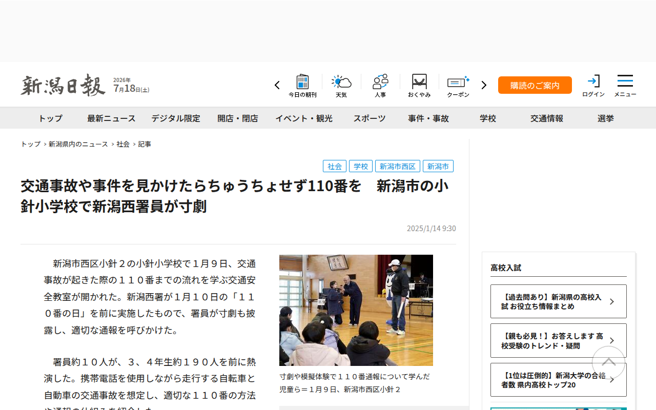Show next shortcut icons with right arrow
This screenshot has width=656, height=410.
[x=484, y=85]
